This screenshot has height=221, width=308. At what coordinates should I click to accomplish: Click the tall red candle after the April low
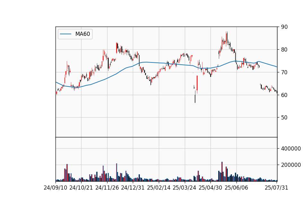click(x=197, y=83)
